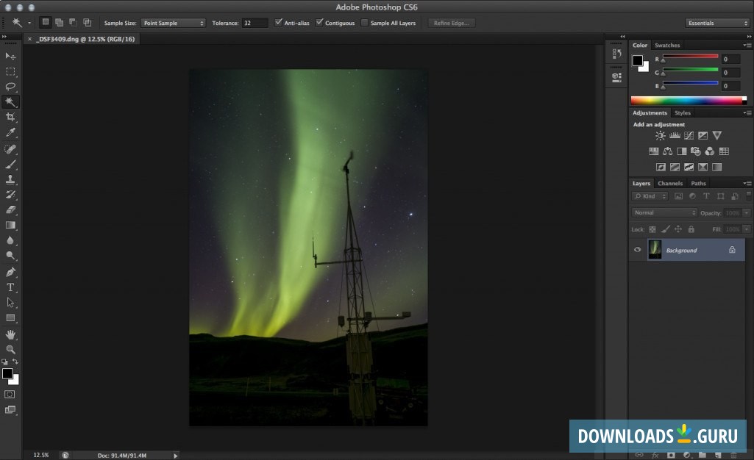The width and height of the screenshot is (754, 460).
Task: Open the Sample Size dropdown
Action: coord(173,23)
